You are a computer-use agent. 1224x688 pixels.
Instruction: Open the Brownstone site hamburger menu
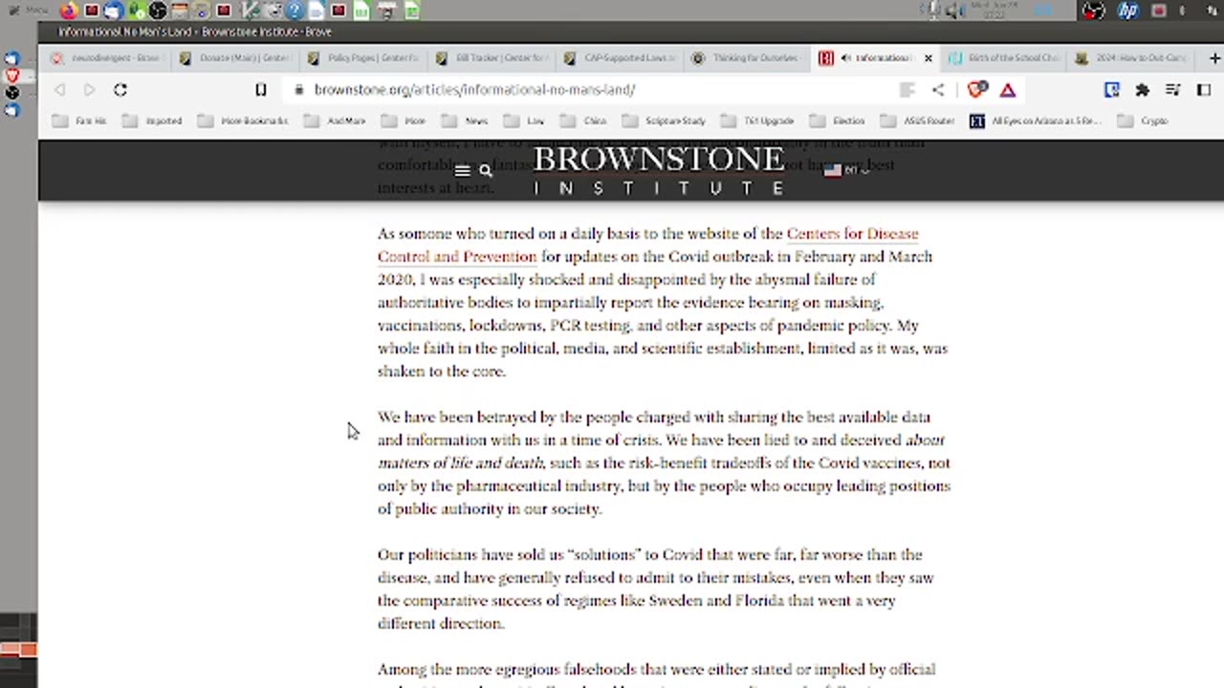point(462,171)
